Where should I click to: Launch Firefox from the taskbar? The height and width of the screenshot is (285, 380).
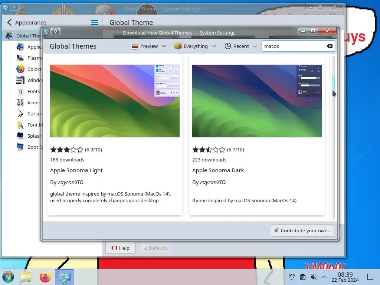click(45, 277)
